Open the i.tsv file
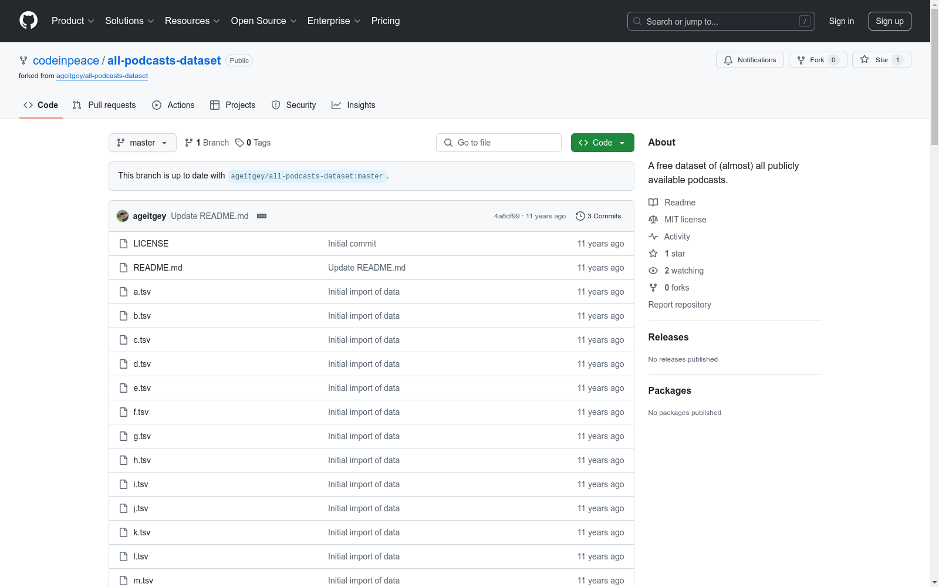 pyautogui.click(x=141, y=484)
